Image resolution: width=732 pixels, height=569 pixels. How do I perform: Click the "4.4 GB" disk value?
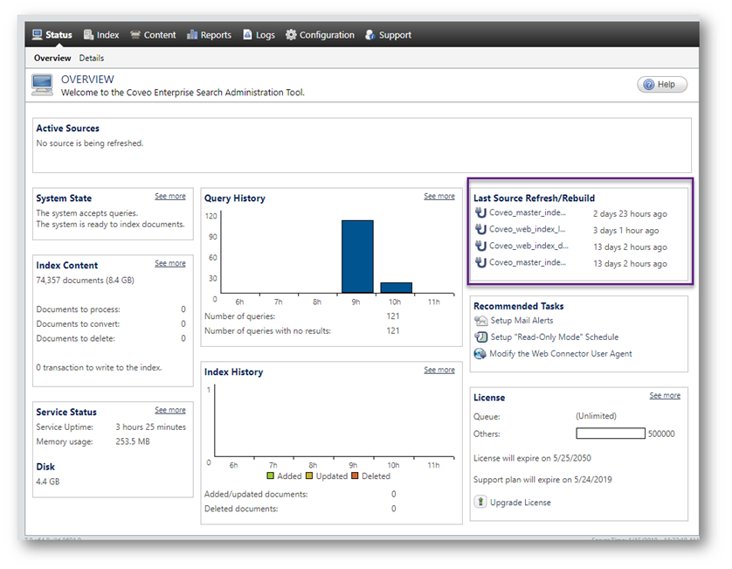point(48,482)
